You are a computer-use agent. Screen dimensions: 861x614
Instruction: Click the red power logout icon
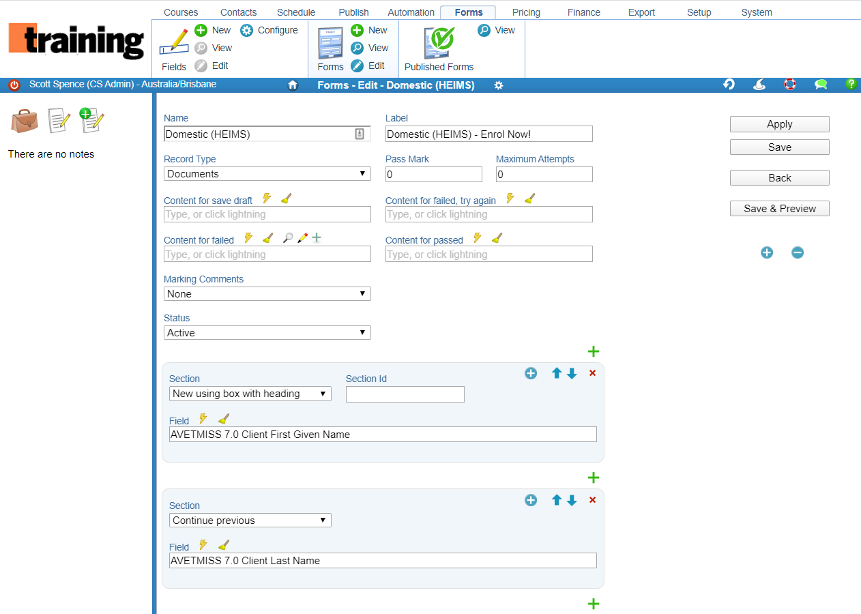(14, 85)
